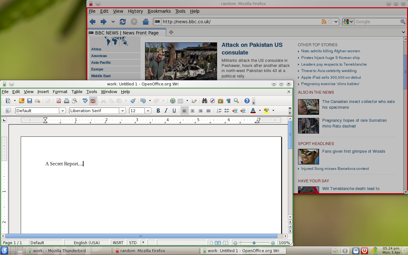Click the red power button in the panel
The height and width of the screenshot is (255, 408).
[365, 251]
